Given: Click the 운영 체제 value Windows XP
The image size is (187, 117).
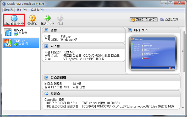Looking at the screenshot, I should (x=69, y=40).
